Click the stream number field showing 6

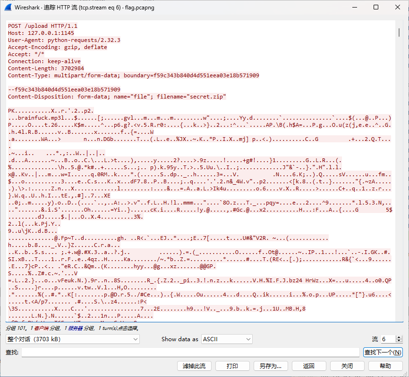click(387, 339)
